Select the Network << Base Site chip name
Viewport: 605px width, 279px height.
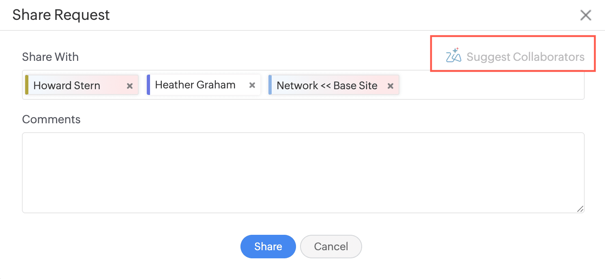[x=327, y=86]
